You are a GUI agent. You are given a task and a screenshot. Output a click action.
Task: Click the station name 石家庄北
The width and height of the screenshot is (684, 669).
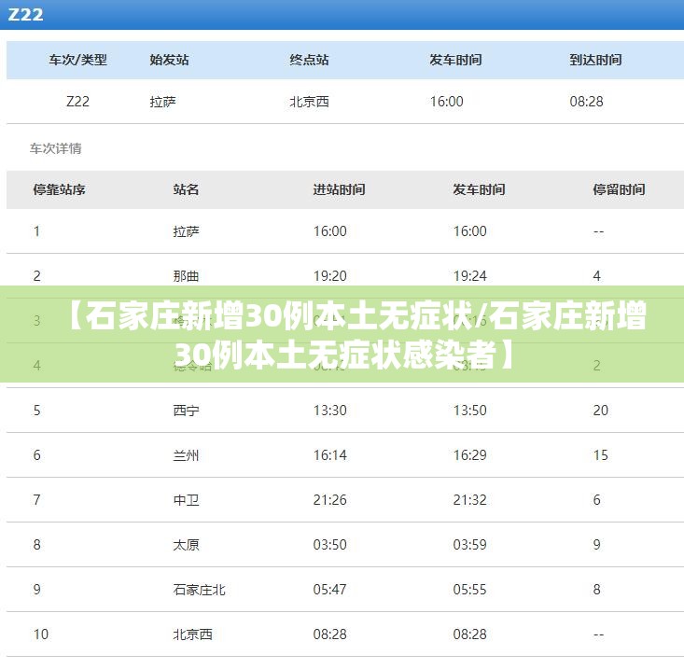click(200, 590)
